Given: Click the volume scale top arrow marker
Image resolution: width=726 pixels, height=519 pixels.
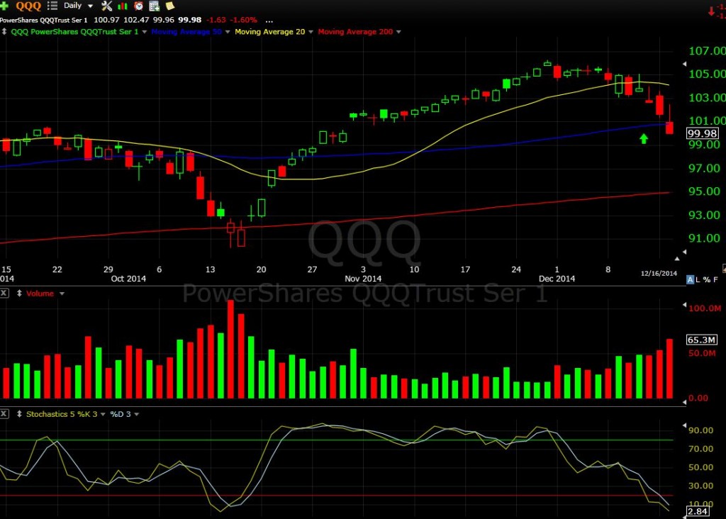Looking at the screenshot, I should tap(685, 305).
